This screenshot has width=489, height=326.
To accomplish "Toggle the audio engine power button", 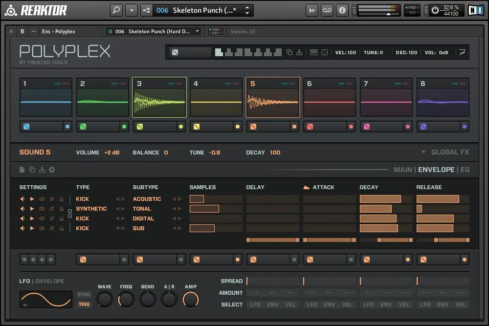I will 435,10.
